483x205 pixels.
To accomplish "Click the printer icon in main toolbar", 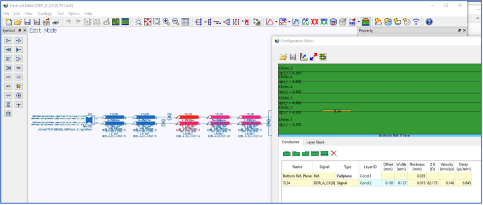I will pos(56,22).
